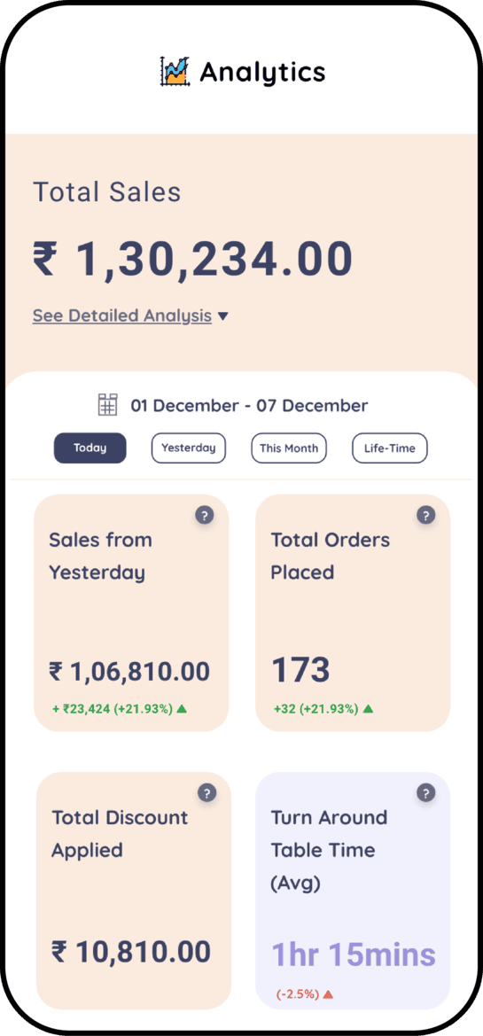Viewport: 483px width, 1036px height.
Task: Click the ₹ 1,30,234.00 total sales figure
Action: tap(193, 259)
